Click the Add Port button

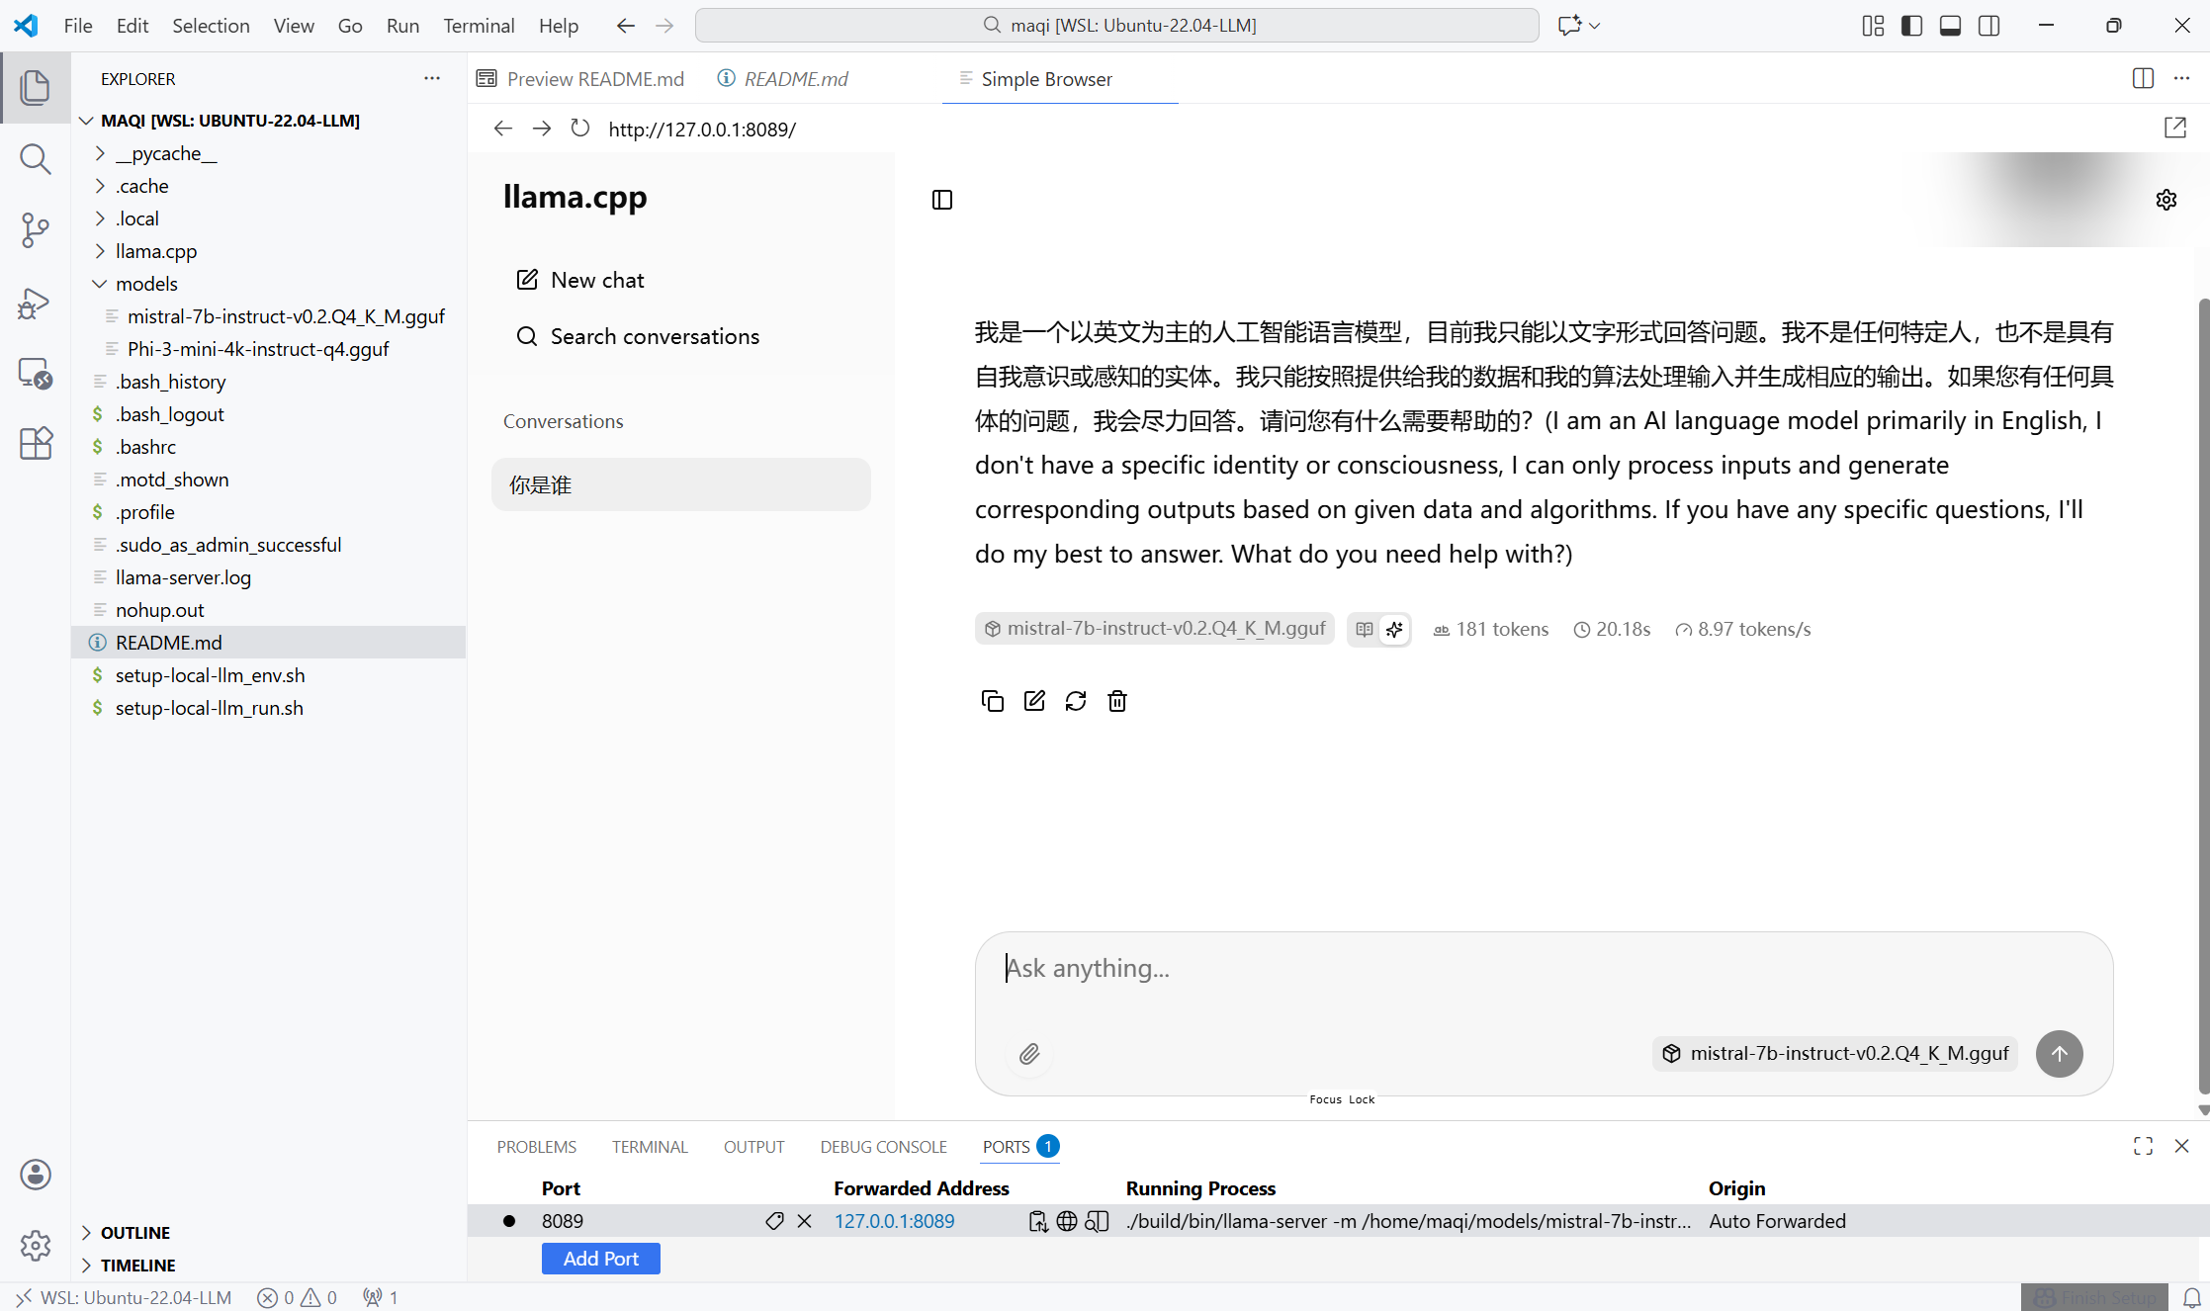coord(600,1259)
